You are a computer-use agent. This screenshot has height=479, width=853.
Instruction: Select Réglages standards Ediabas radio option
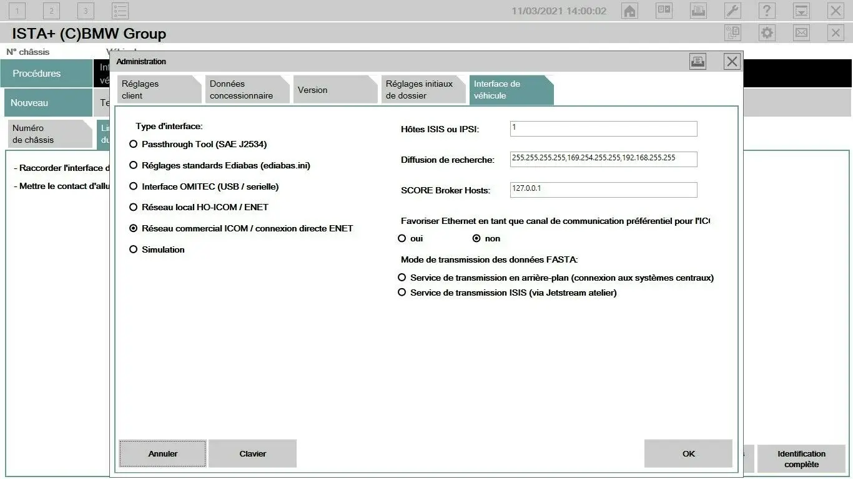pyautogui.click(x=133, y=165)
